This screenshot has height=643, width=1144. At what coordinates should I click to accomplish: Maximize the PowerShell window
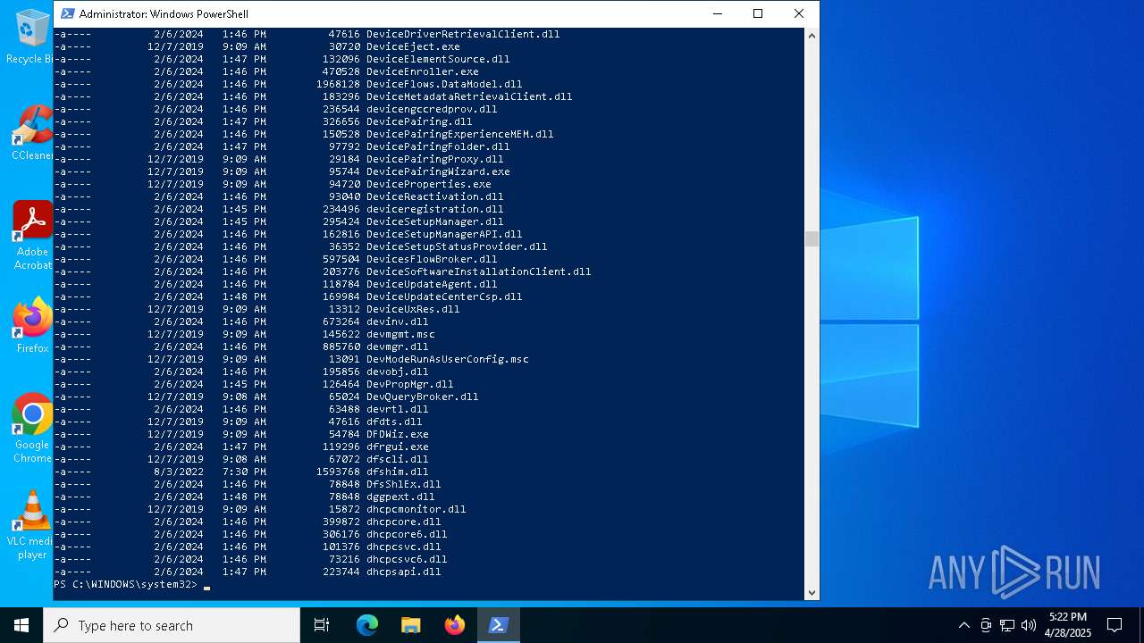point(758,13)
